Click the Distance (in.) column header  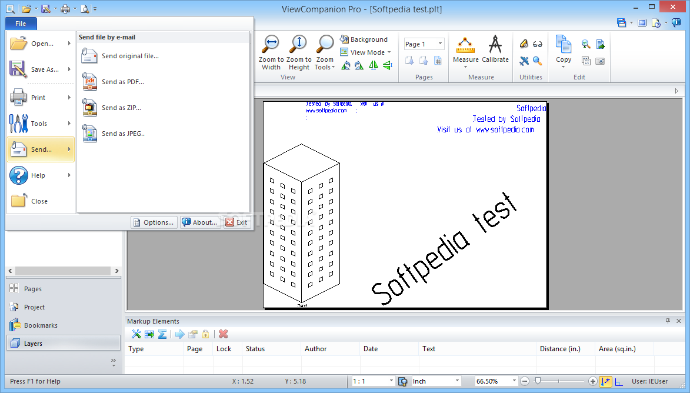point(565,348)
